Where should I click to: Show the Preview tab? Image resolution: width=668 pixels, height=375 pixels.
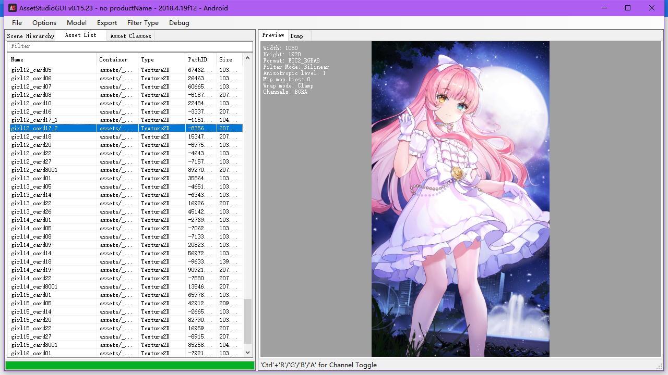273,35
